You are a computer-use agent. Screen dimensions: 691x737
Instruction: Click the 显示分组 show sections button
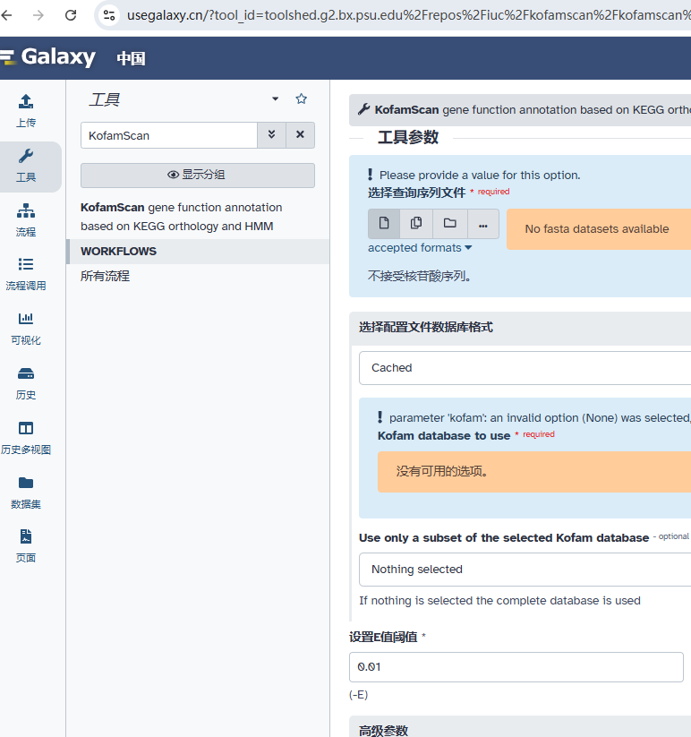[x=197, y=175]
